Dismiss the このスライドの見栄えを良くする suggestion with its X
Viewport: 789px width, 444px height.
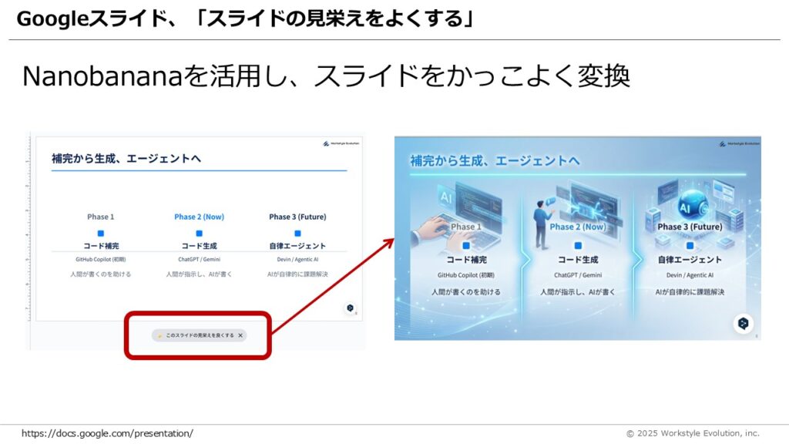[241, 335]
